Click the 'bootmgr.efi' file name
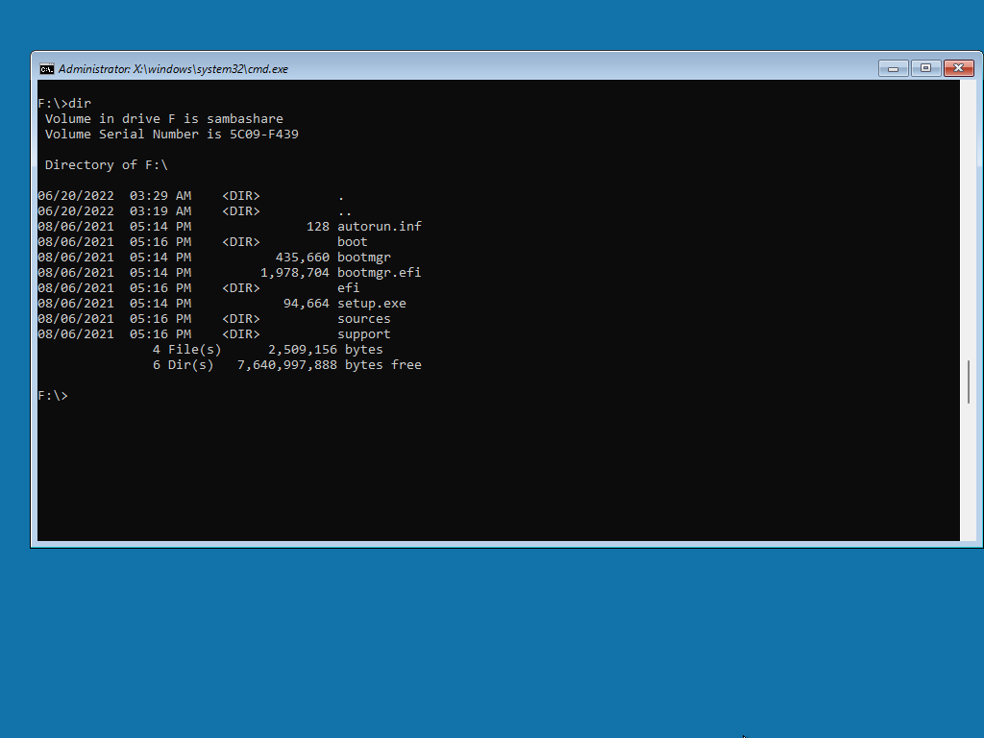This screenshot has width=984, height=738. pyautogui.click(x=379, y=272)
